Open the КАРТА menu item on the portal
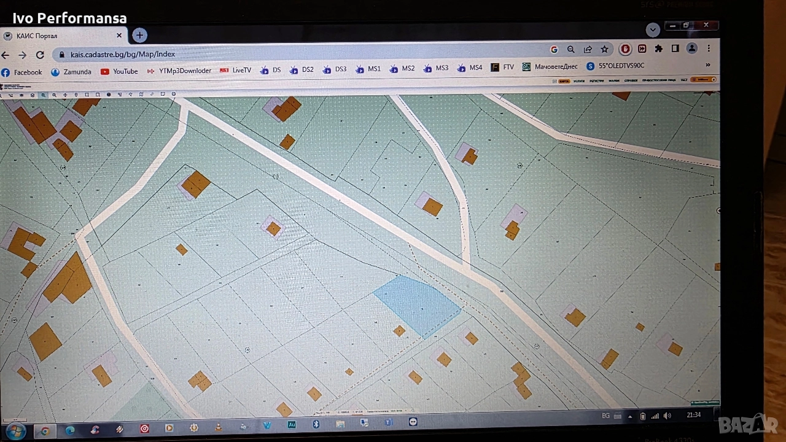The image size is (786, 442). pyautogui.click(x=564, y=80)
